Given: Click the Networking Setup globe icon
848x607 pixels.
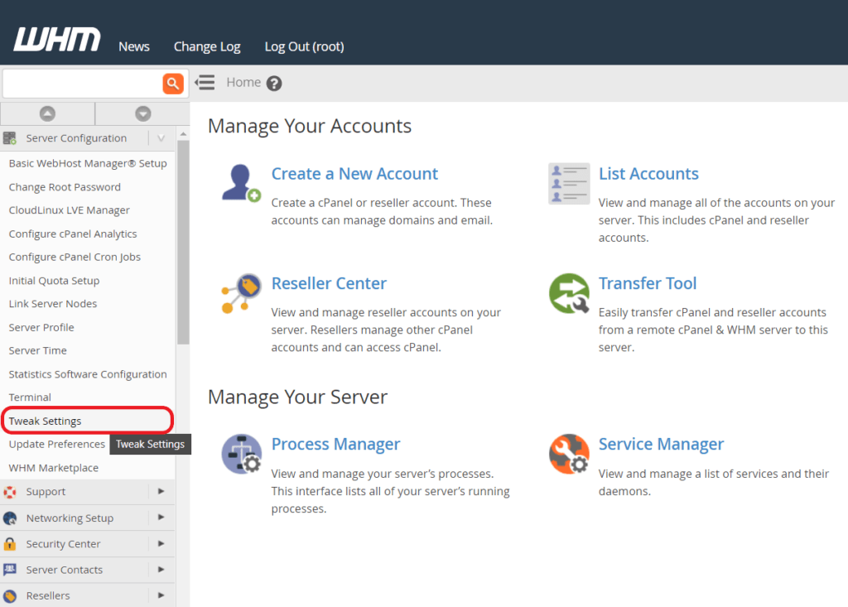Looking at the screenshot, I should click(x=10, y=518).
